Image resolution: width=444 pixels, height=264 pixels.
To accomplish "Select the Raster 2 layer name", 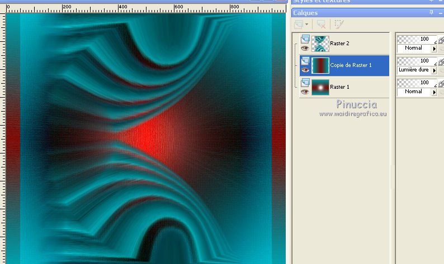I will 339,43.
